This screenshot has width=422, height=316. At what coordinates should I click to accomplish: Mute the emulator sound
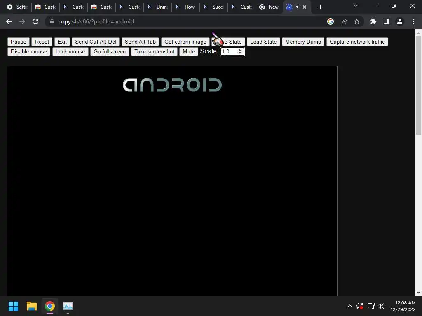point(189,51)
